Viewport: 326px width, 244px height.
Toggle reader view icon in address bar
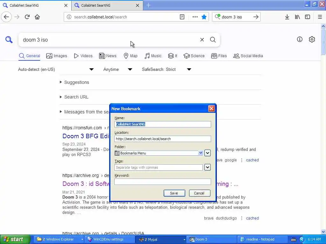(x=182, y=17)
